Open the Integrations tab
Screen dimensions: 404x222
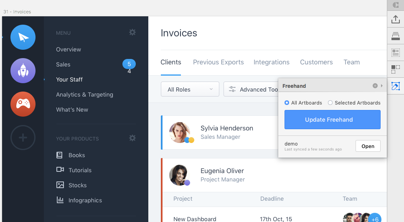coord(271,62)
